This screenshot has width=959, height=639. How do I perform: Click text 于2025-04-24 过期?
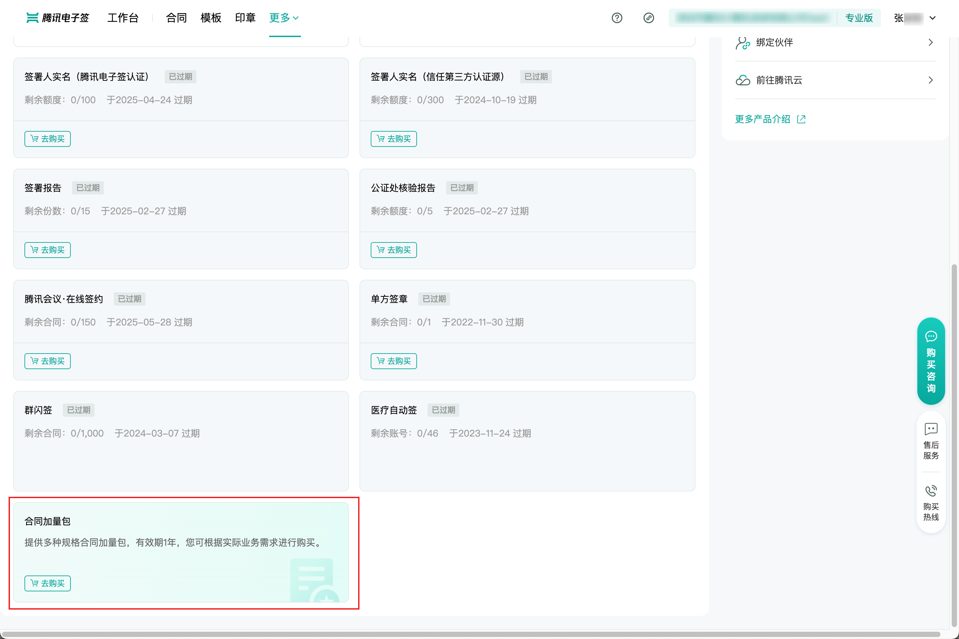[149, 100]
